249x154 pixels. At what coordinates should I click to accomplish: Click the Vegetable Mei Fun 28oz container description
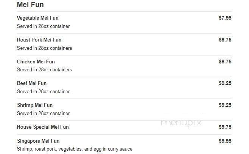point(43,26)
